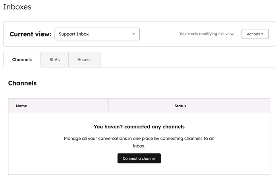Screen dimensions: 278x178
Task: Open the Support Inbox view dropdown
Action: coord(97,34)
